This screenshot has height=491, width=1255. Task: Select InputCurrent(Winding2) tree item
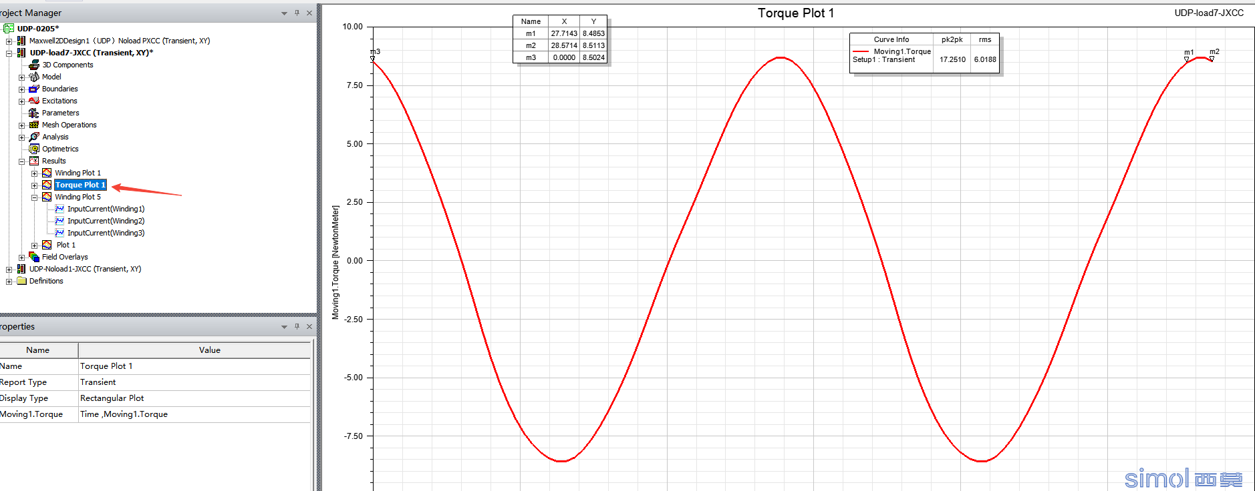coord(106,221)
